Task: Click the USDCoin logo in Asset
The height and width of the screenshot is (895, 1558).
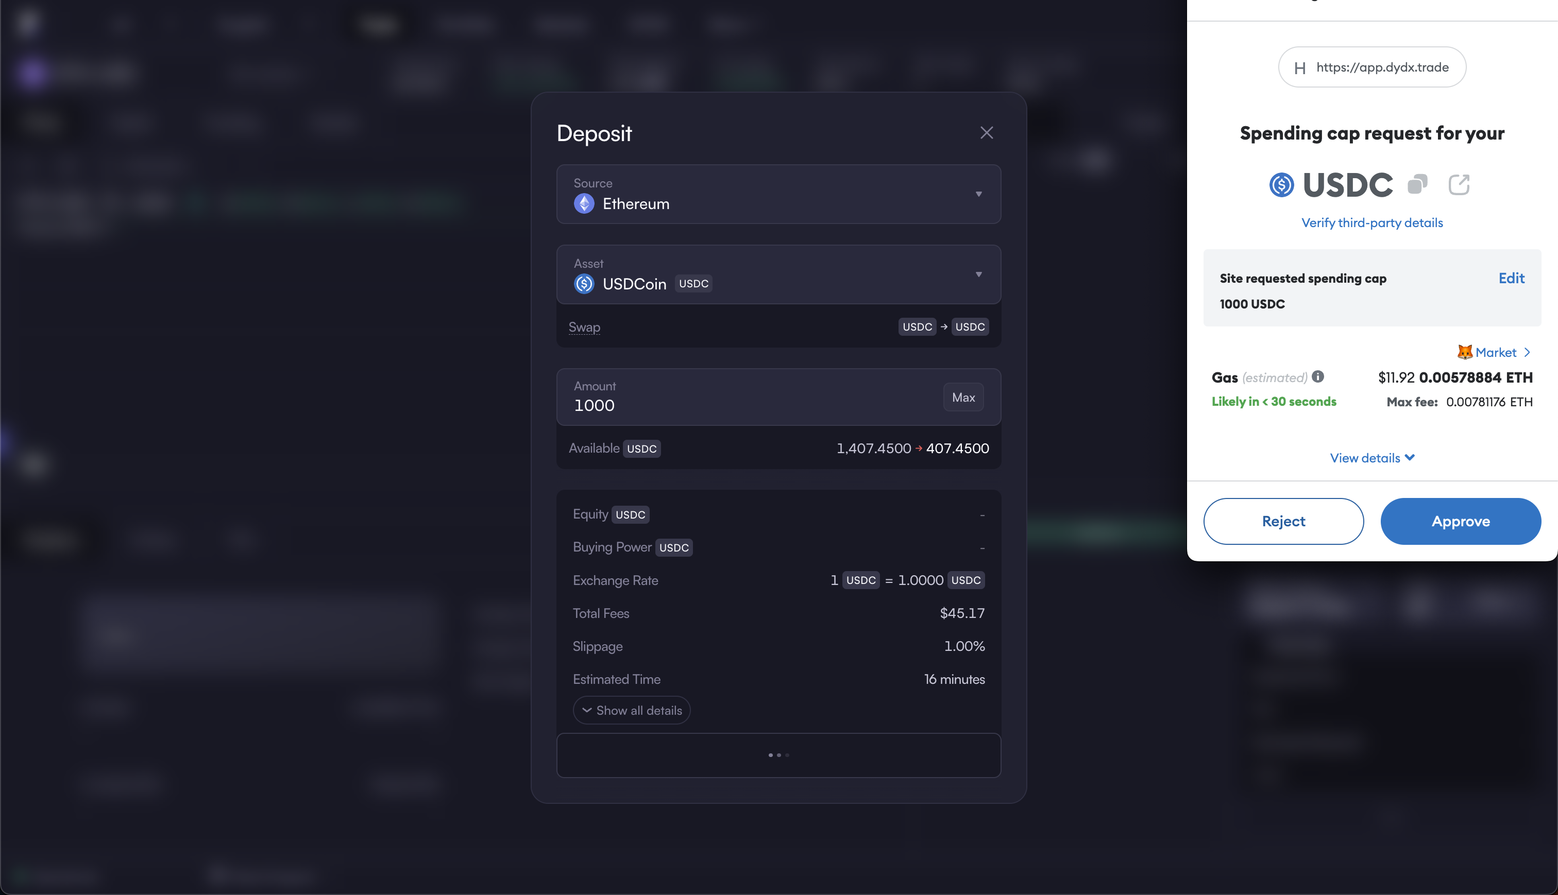Action: [x=584, y=284]
